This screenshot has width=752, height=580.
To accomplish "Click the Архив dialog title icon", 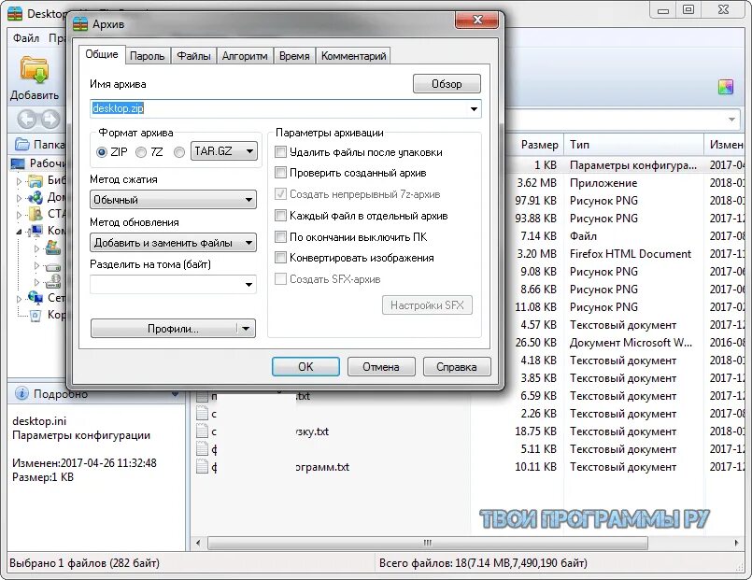I will point(80,24).
